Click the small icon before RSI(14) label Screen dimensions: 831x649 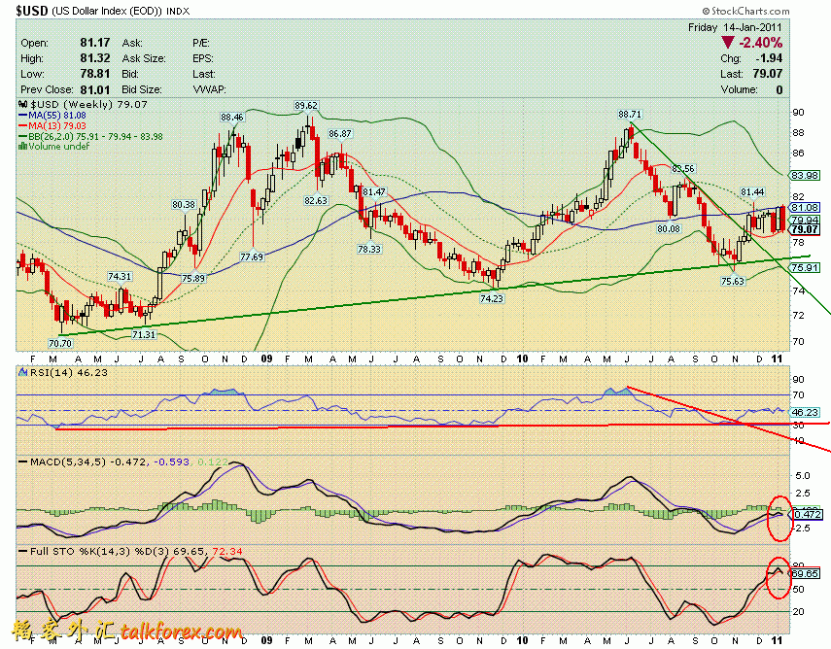(22, 372)
